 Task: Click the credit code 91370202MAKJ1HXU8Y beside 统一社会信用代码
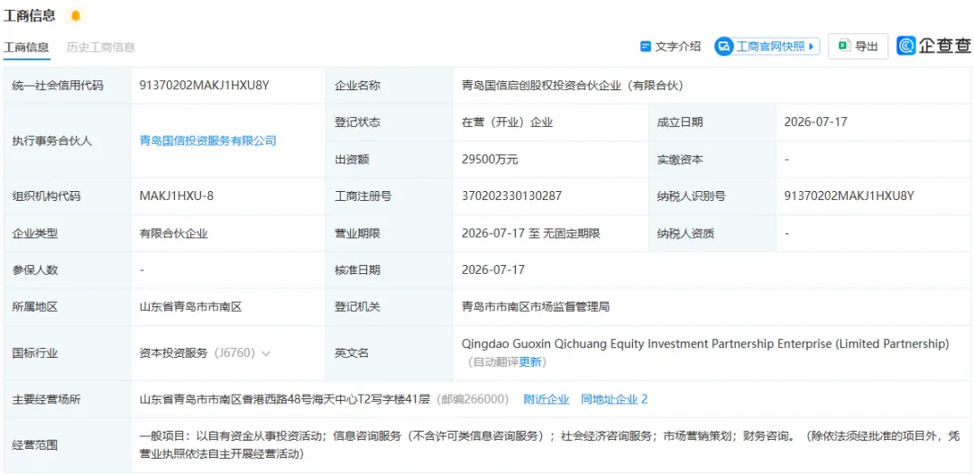click(x=205, y=86)
